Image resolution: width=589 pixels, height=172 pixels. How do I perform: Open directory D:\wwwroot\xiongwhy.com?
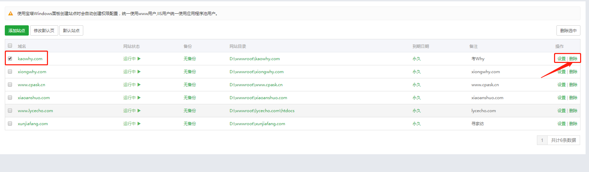(257, 72)
